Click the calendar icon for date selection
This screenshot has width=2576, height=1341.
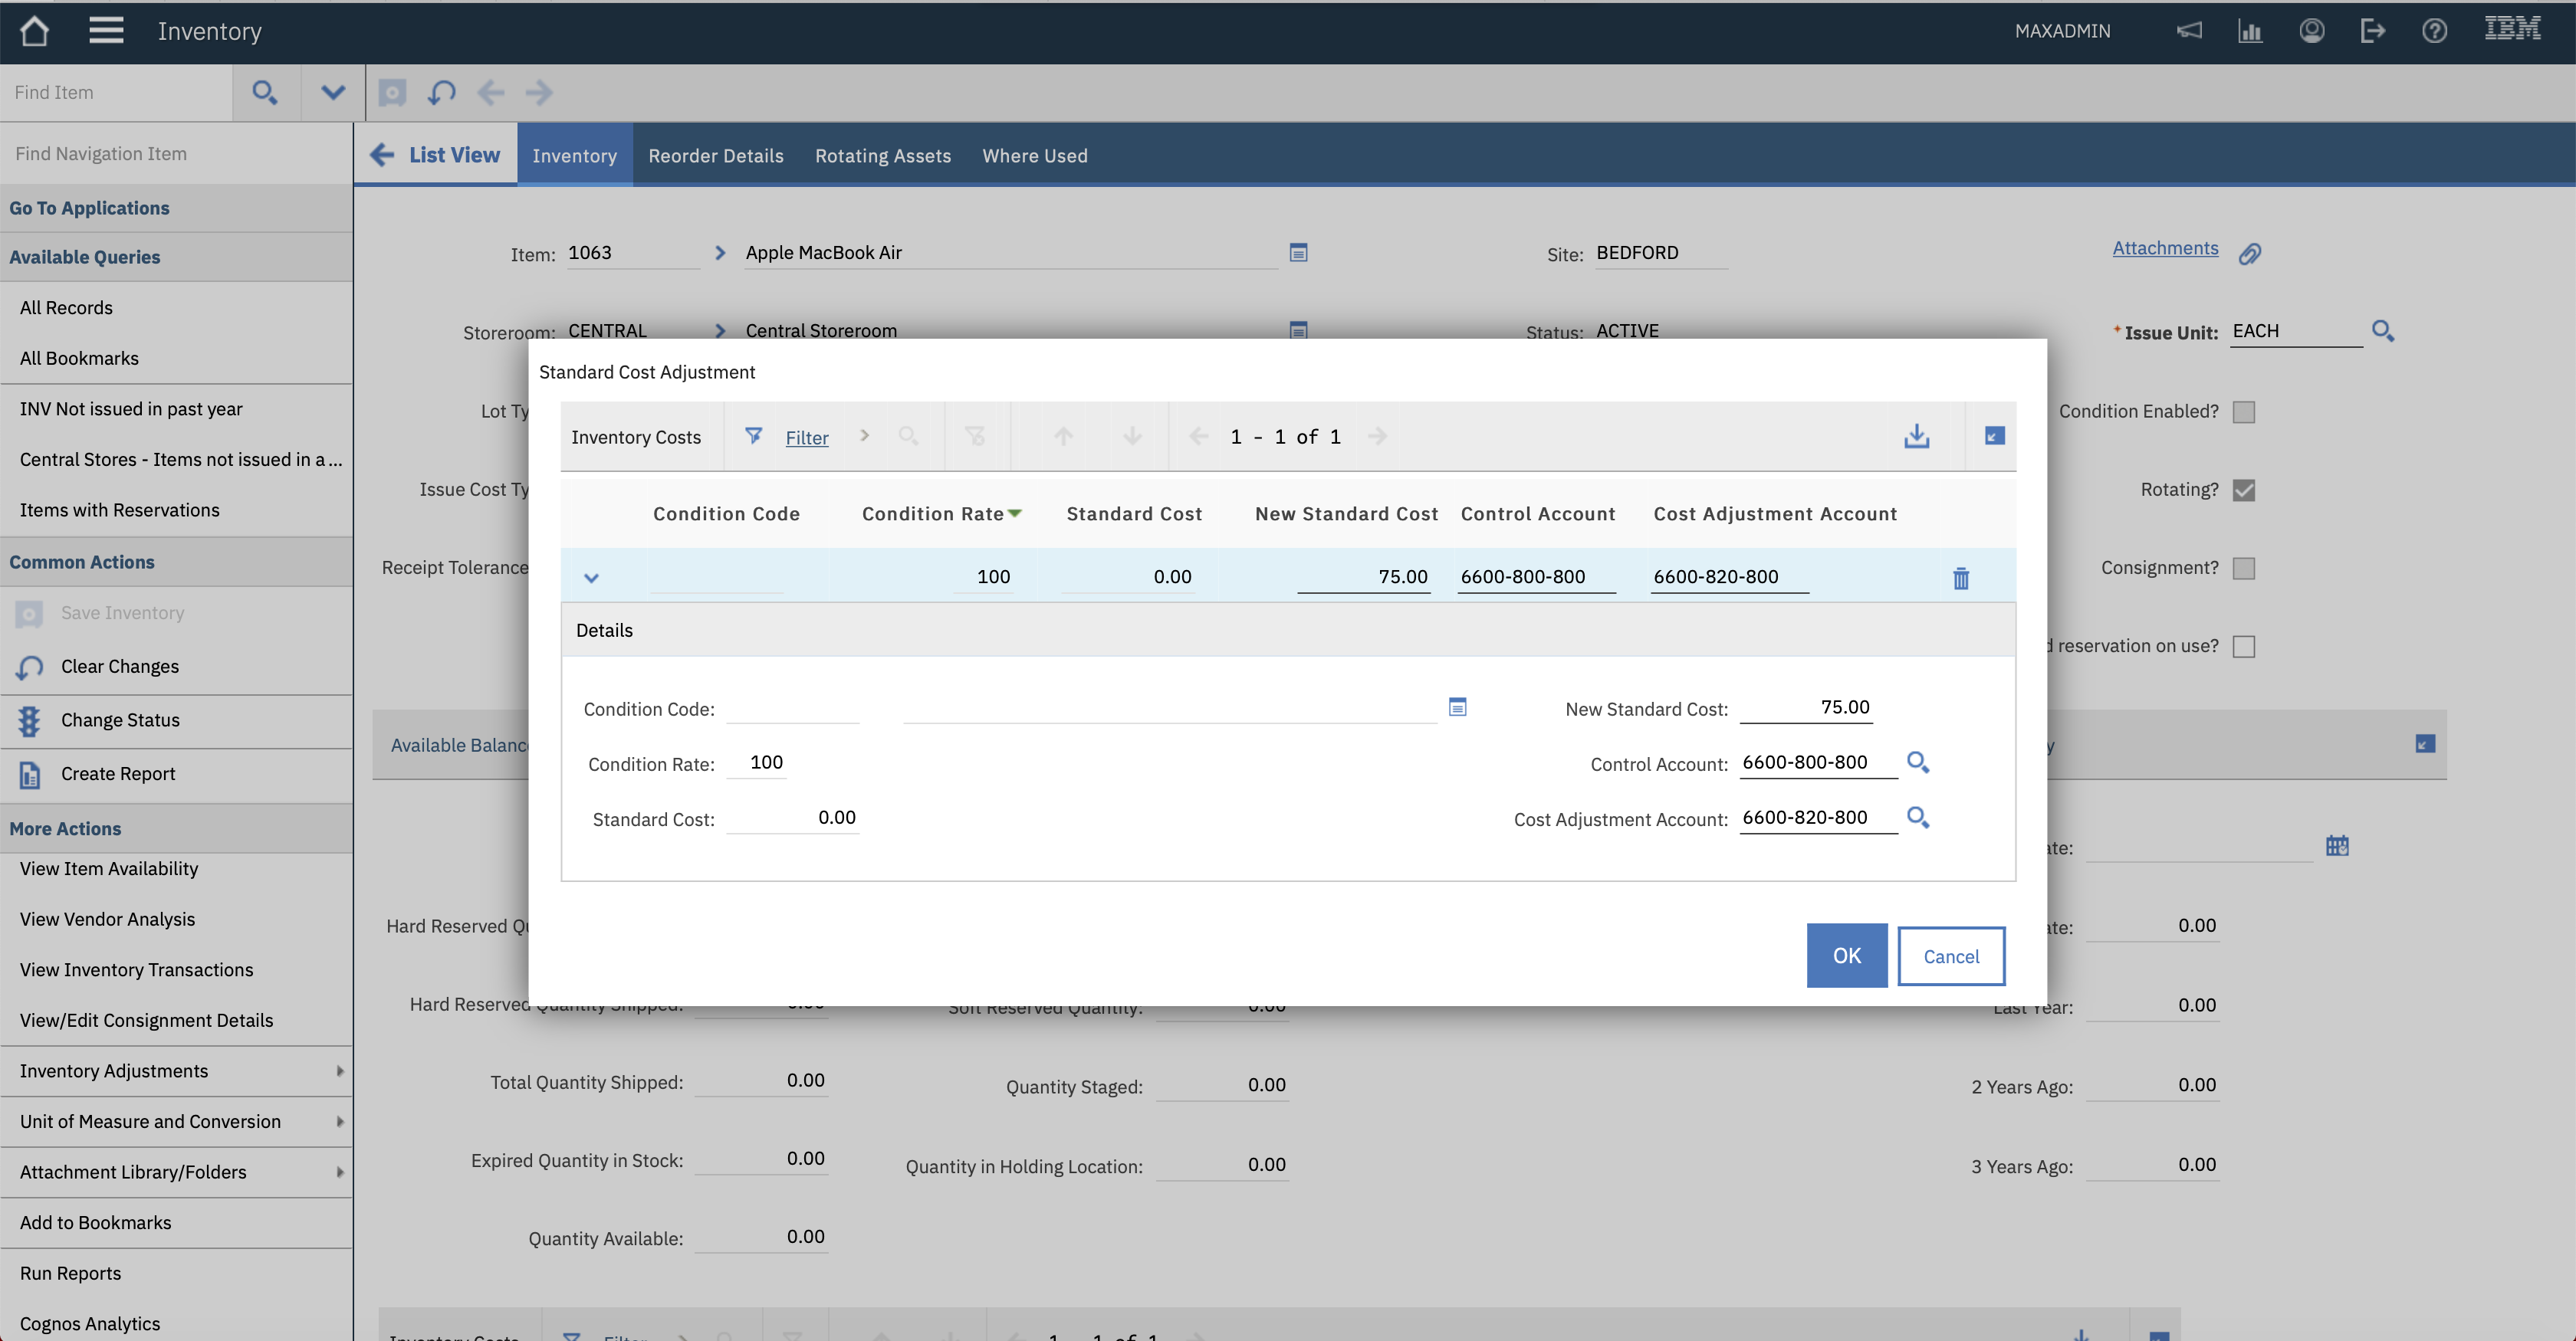pyautogui.click(x=2338, y=845)
